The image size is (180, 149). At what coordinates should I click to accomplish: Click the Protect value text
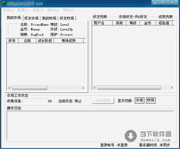pyautogui.click(x=67, y=35)
